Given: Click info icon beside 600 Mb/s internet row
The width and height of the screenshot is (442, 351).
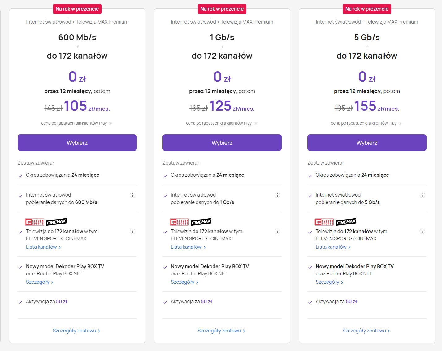Looking at the screenshot, I should click(x=132, y=195).
